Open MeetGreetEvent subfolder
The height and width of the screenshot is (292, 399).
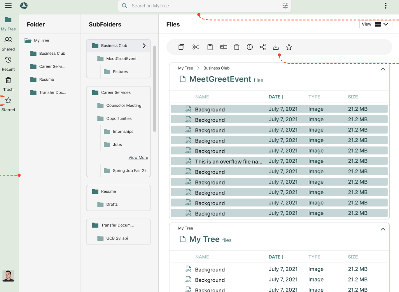(x=117, y=59)
